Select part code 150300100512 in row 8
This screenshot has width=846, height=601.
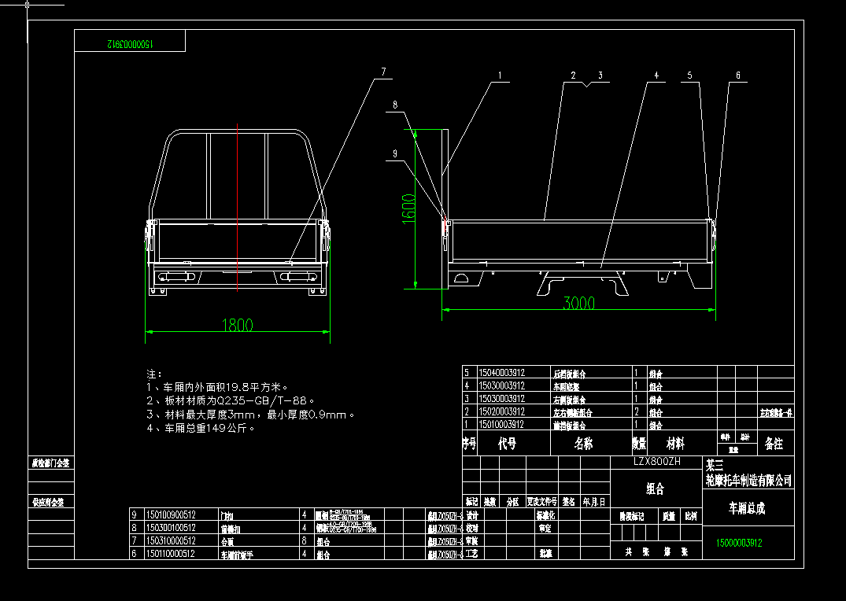[171, 528]
